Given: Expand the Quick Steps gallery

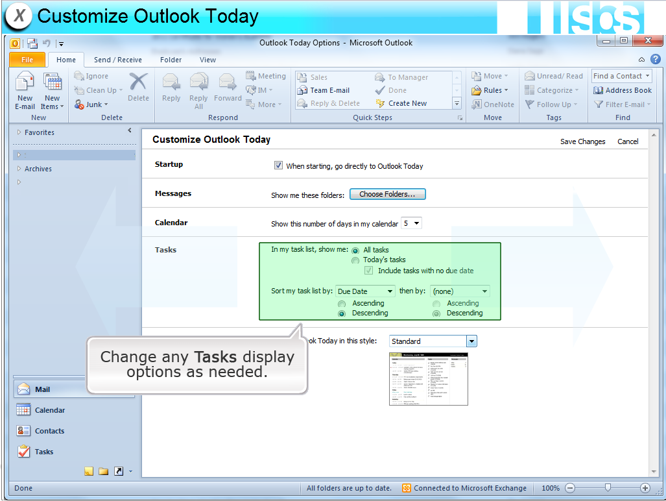Looking at the screenshot, I should point(457,103).
